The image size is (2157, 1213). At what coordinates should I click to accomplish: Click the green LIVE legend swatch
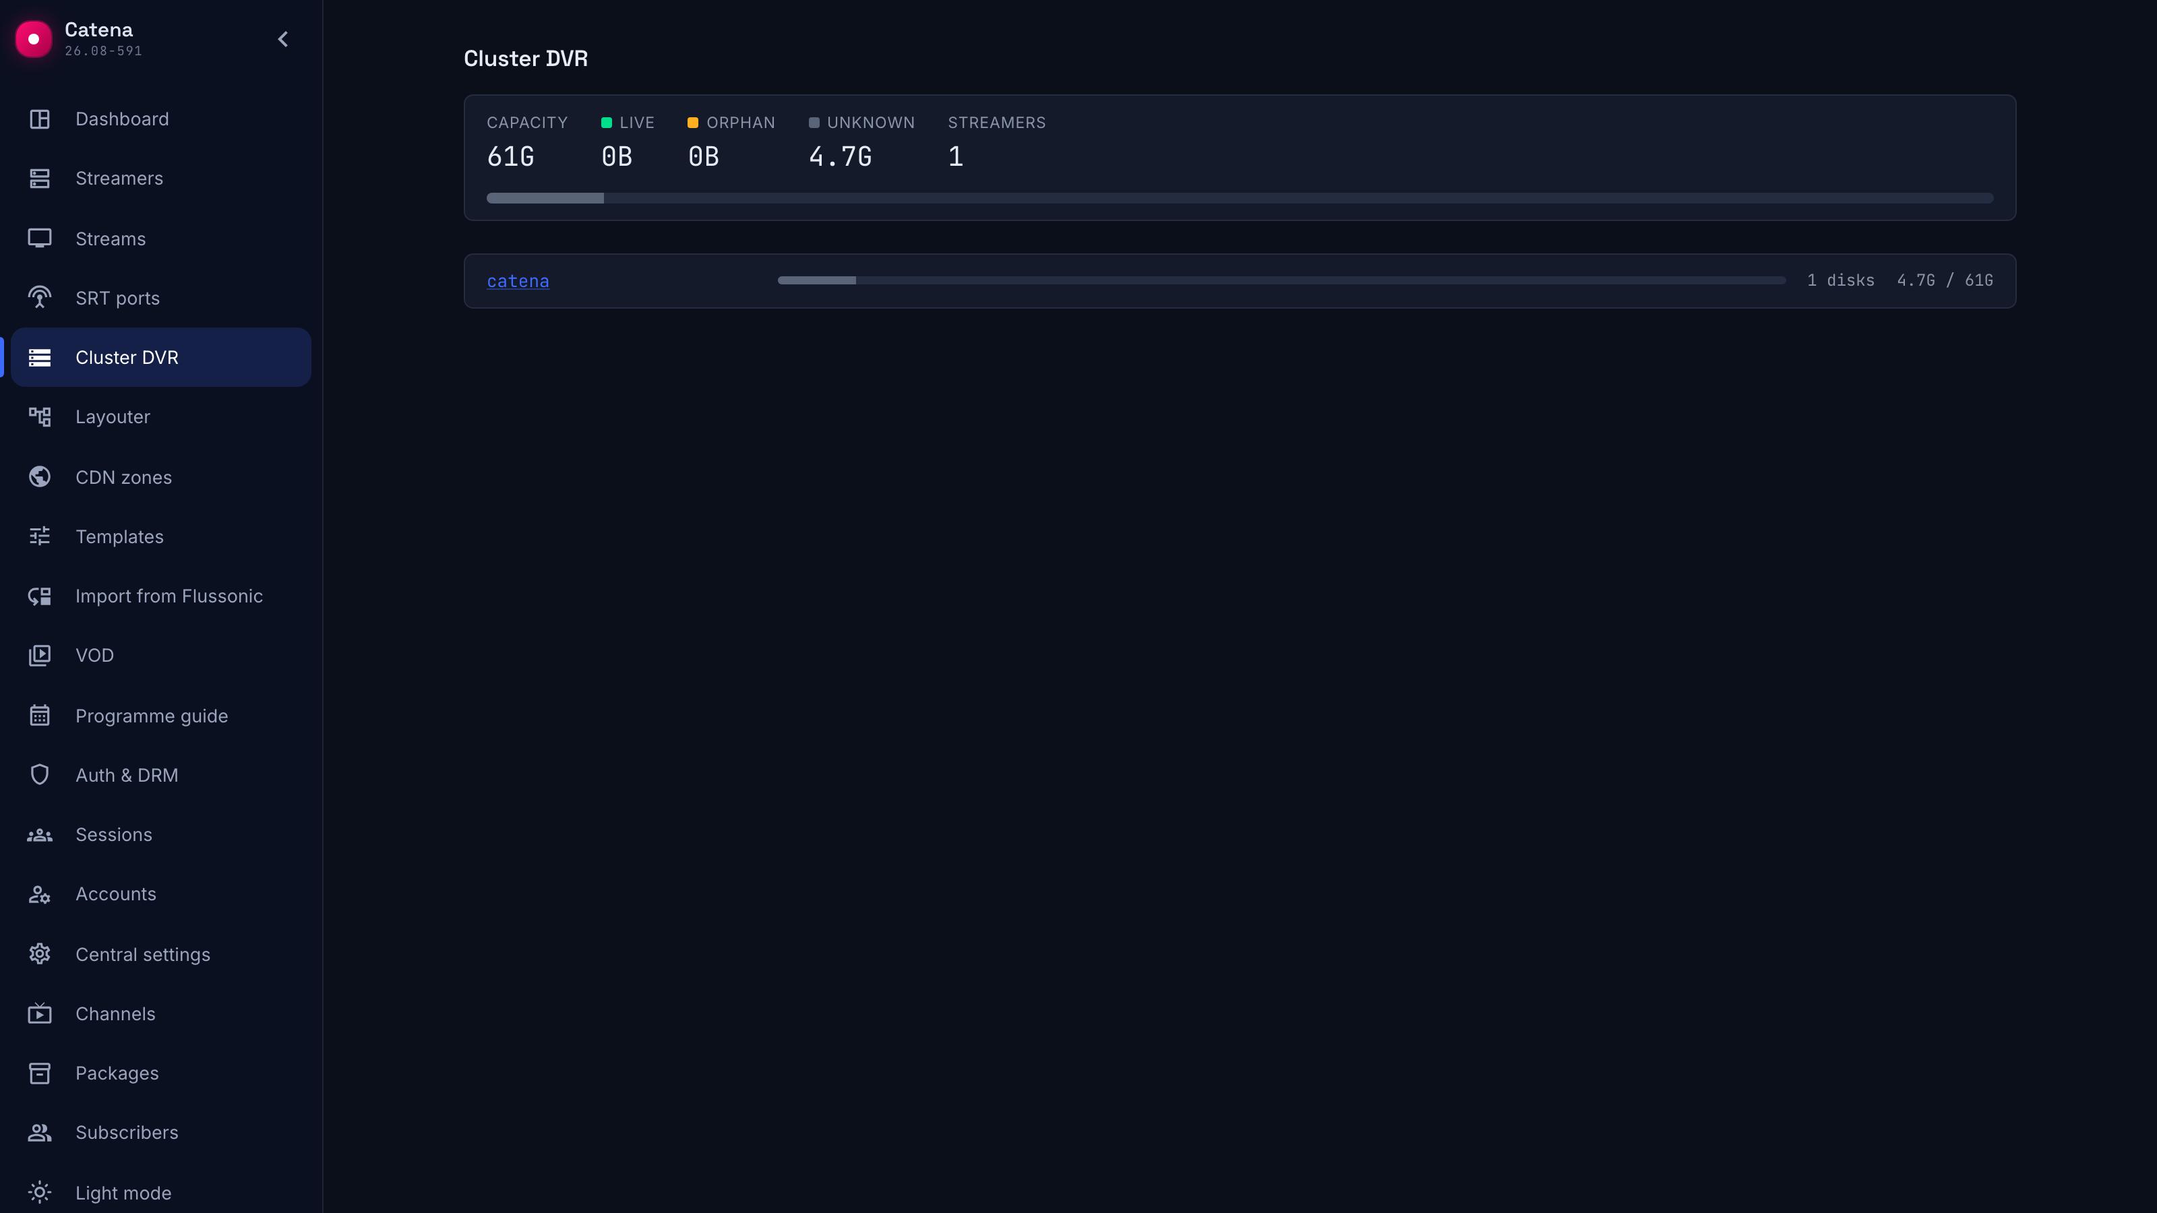(x=606, y=123)
